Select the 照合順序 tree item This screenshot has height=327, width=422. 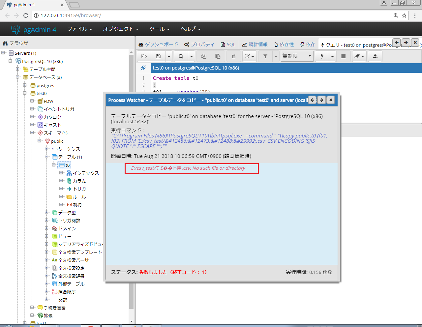pyautogui.click(x=67, y=292)
